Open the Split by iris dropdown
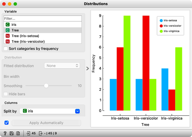The width and height of the screenshot is (192, 137). 50,111
